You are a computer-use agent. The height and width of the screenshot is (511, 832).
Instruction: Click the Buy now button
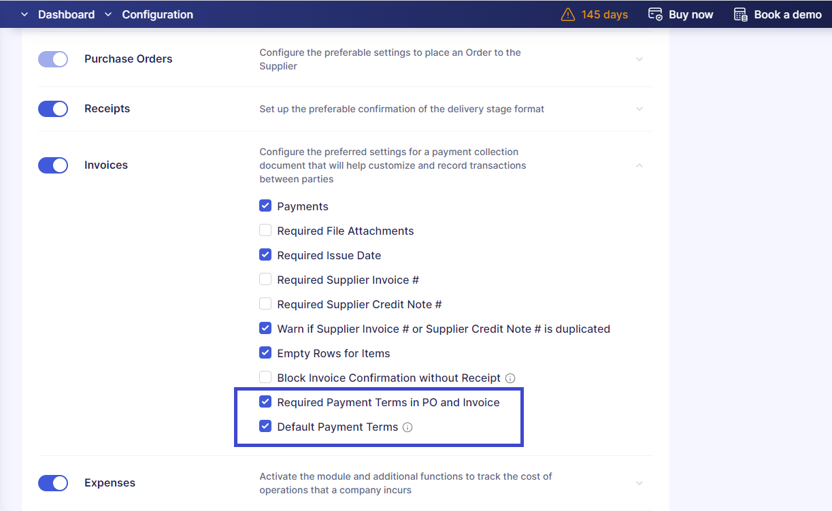689,14
